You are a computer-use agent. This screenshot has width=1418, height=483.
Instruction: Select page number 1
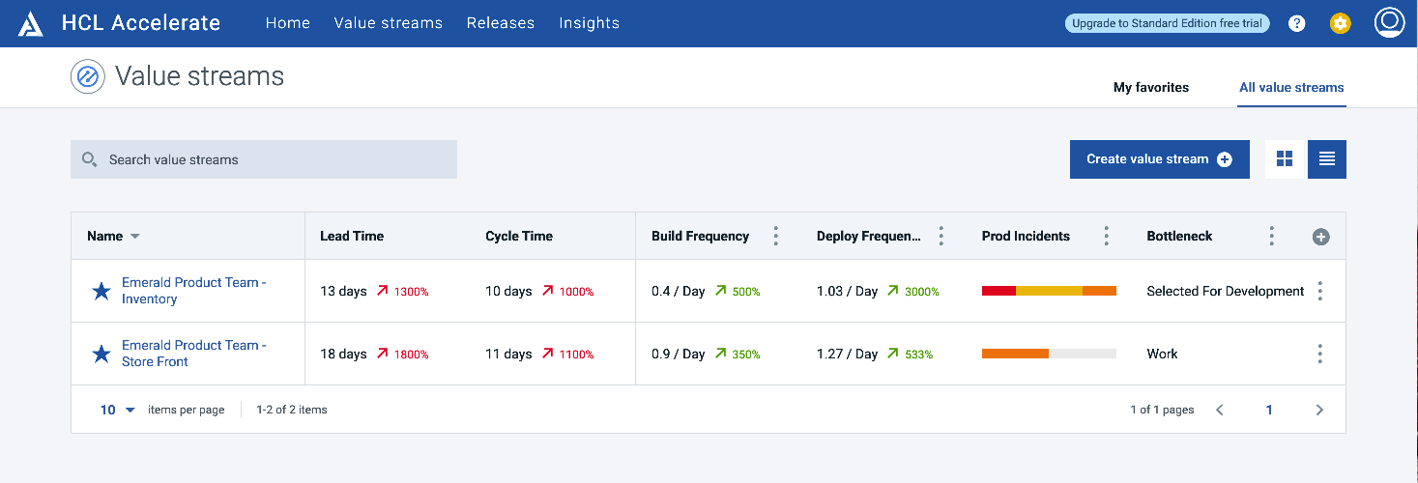[x=1269, y=410]
